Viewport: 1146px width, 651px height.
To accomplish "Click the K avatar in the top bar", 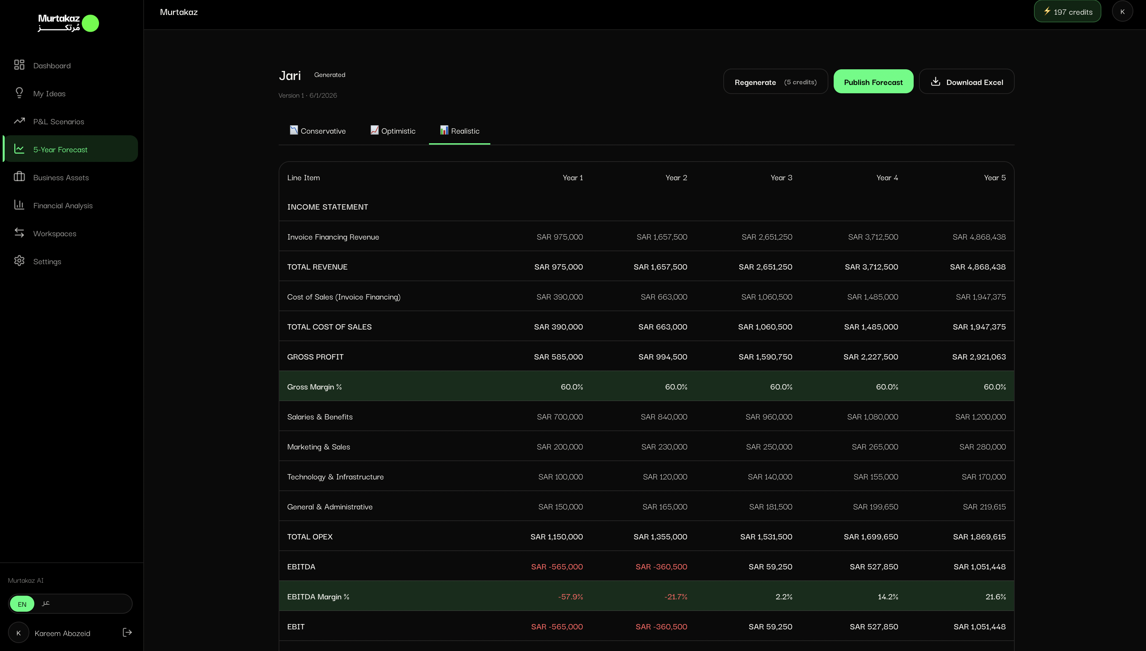I will coord(1122,12).
